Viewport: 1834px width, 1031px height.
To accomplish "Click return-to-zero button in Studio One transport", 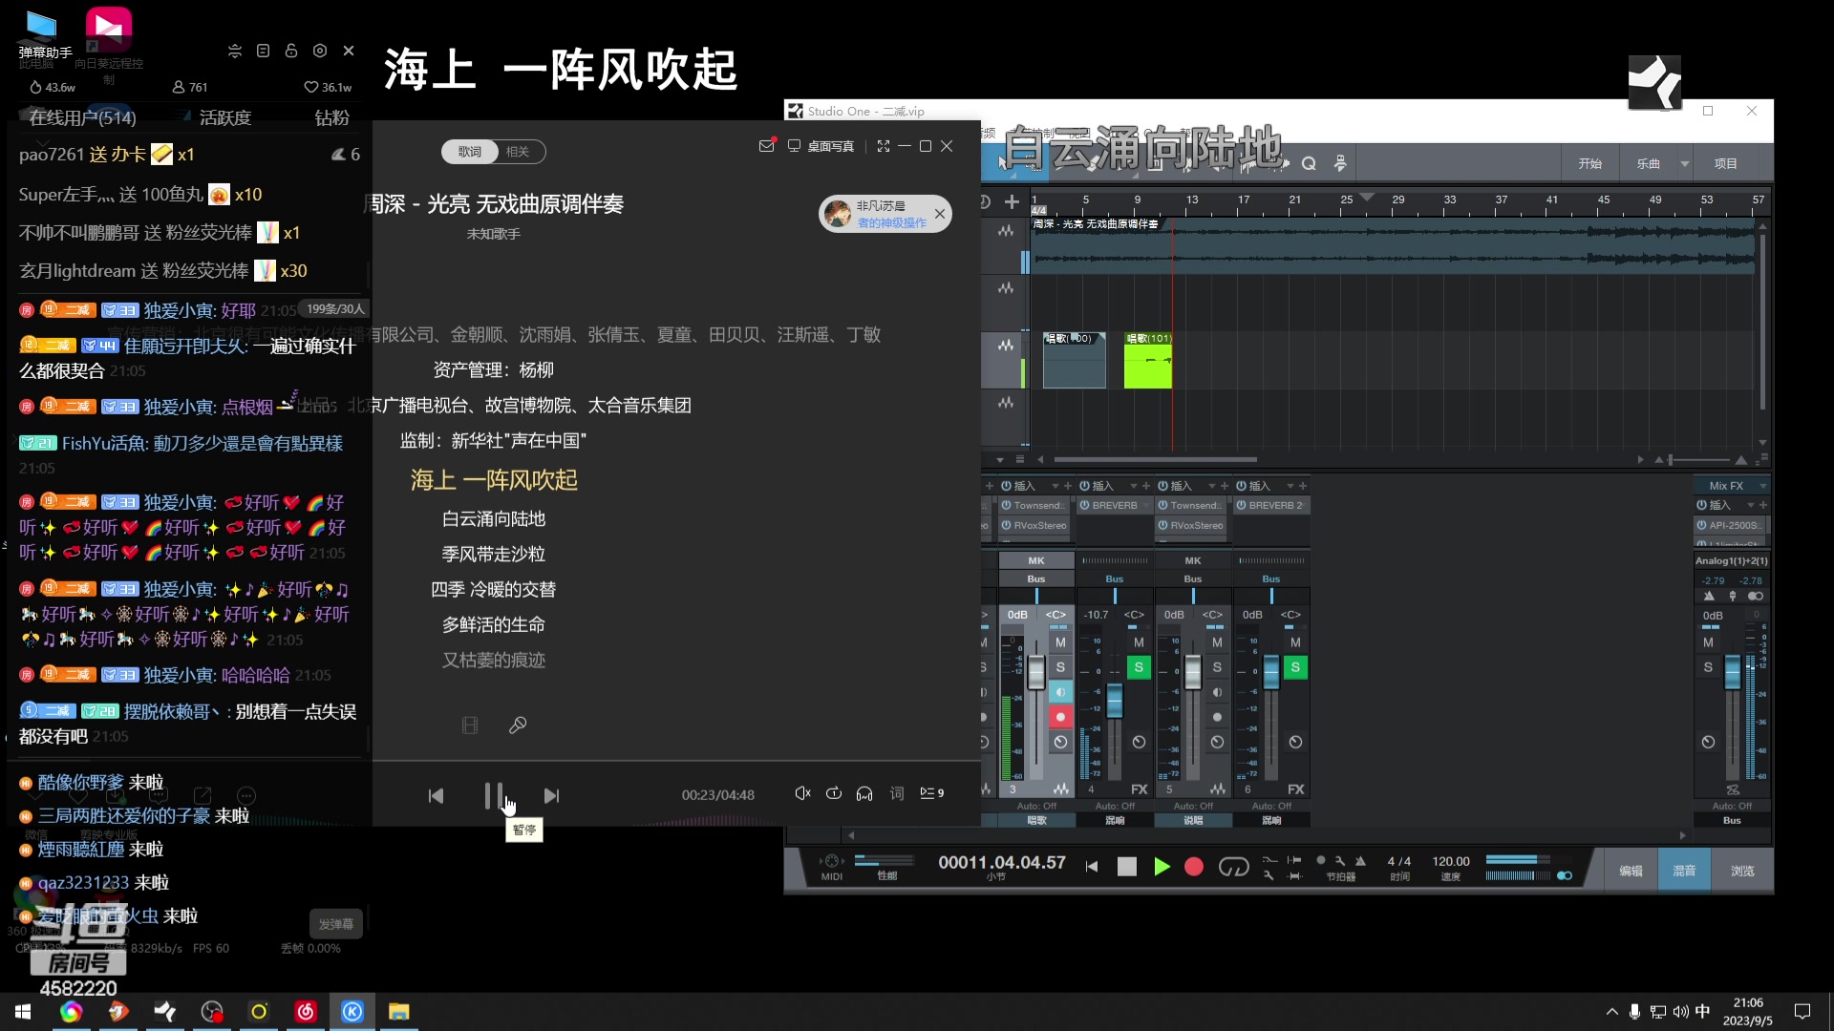I will [1092, 867].
